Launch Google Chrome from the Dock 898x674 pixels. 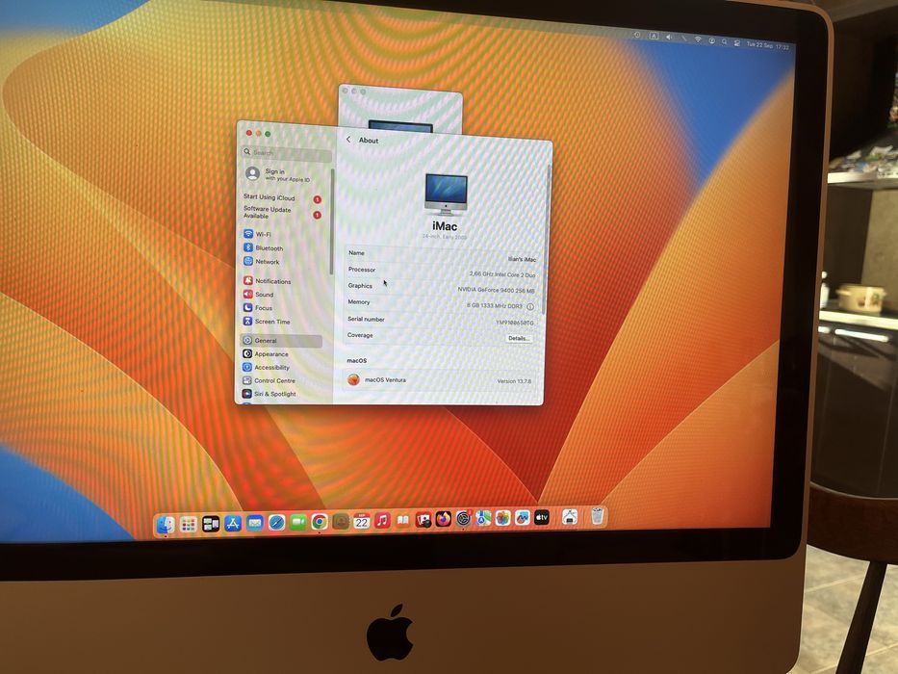click(320, 522)
